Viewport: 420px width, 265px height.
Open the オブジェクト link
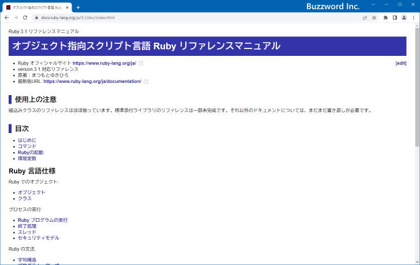[31, 192]
